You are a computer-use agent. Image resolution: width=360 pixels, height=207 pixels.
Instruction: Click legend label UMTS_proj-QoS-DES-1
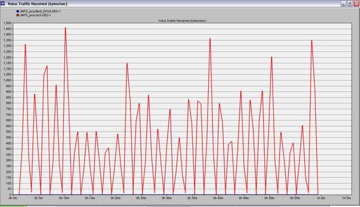click(35, 15)
